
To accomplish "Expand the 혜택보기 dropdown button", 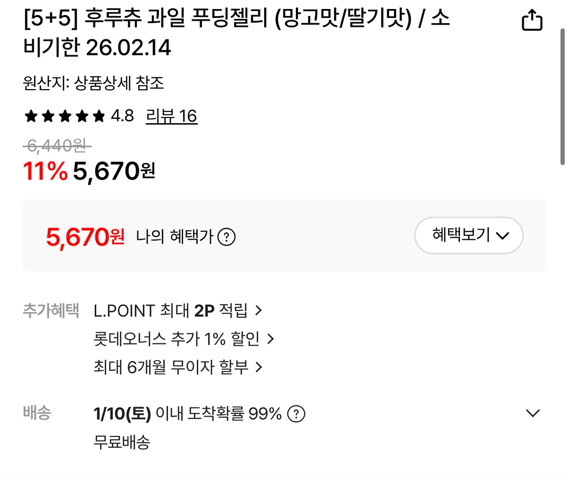I will point(468,235).
